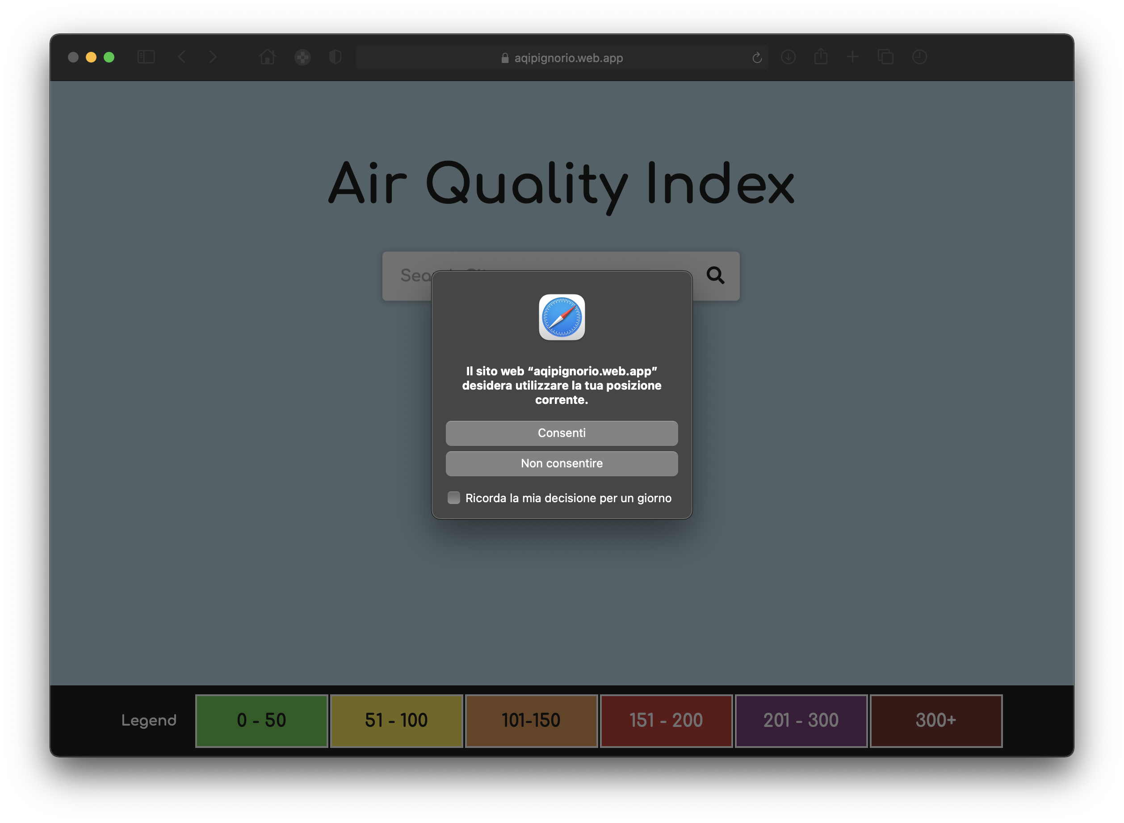
Task: Click Consenti to share location
Action: [x=561, y=433]
